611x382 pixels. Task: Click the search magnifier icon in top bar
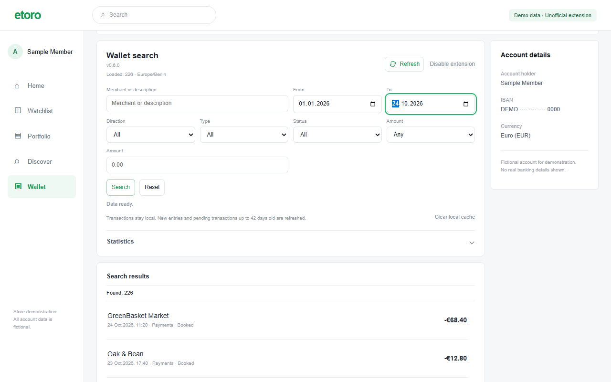tap(103, 15)
